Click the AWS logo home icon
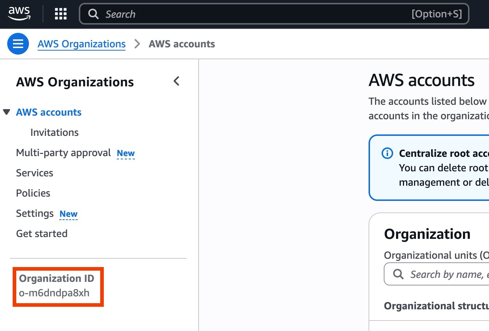The height and width of the screenshot is (331, 489). 19,14
